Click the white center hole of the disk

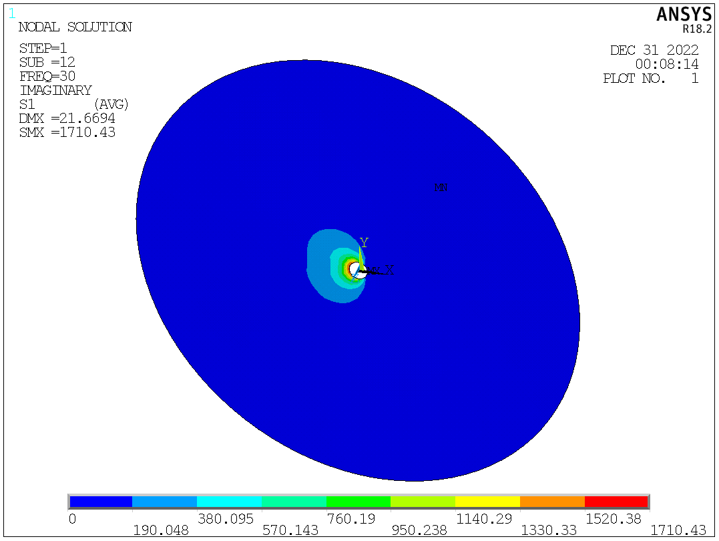click(356, 271)
